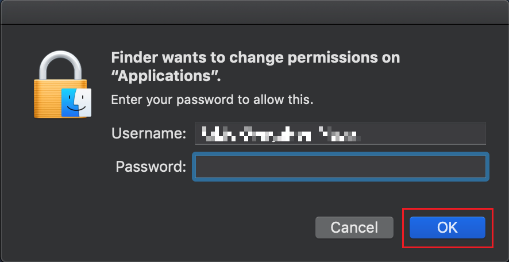
Task: Click the right end of the Username field
Action: pyautogui.click(x=471, y=133)
